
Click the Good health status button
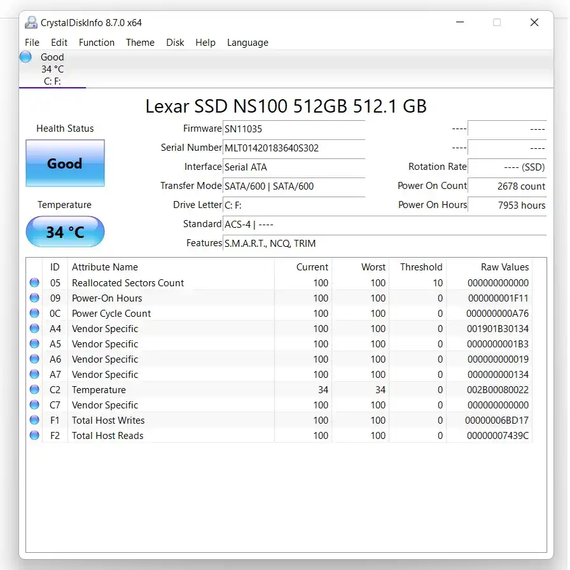pos(65,163)
